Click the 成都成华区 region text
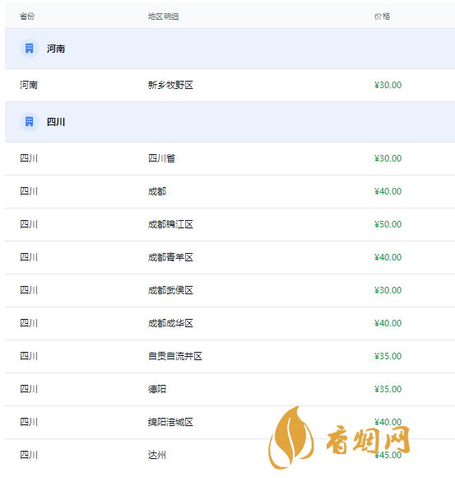This screenshot has width=455, height=478. click(170, 323)
